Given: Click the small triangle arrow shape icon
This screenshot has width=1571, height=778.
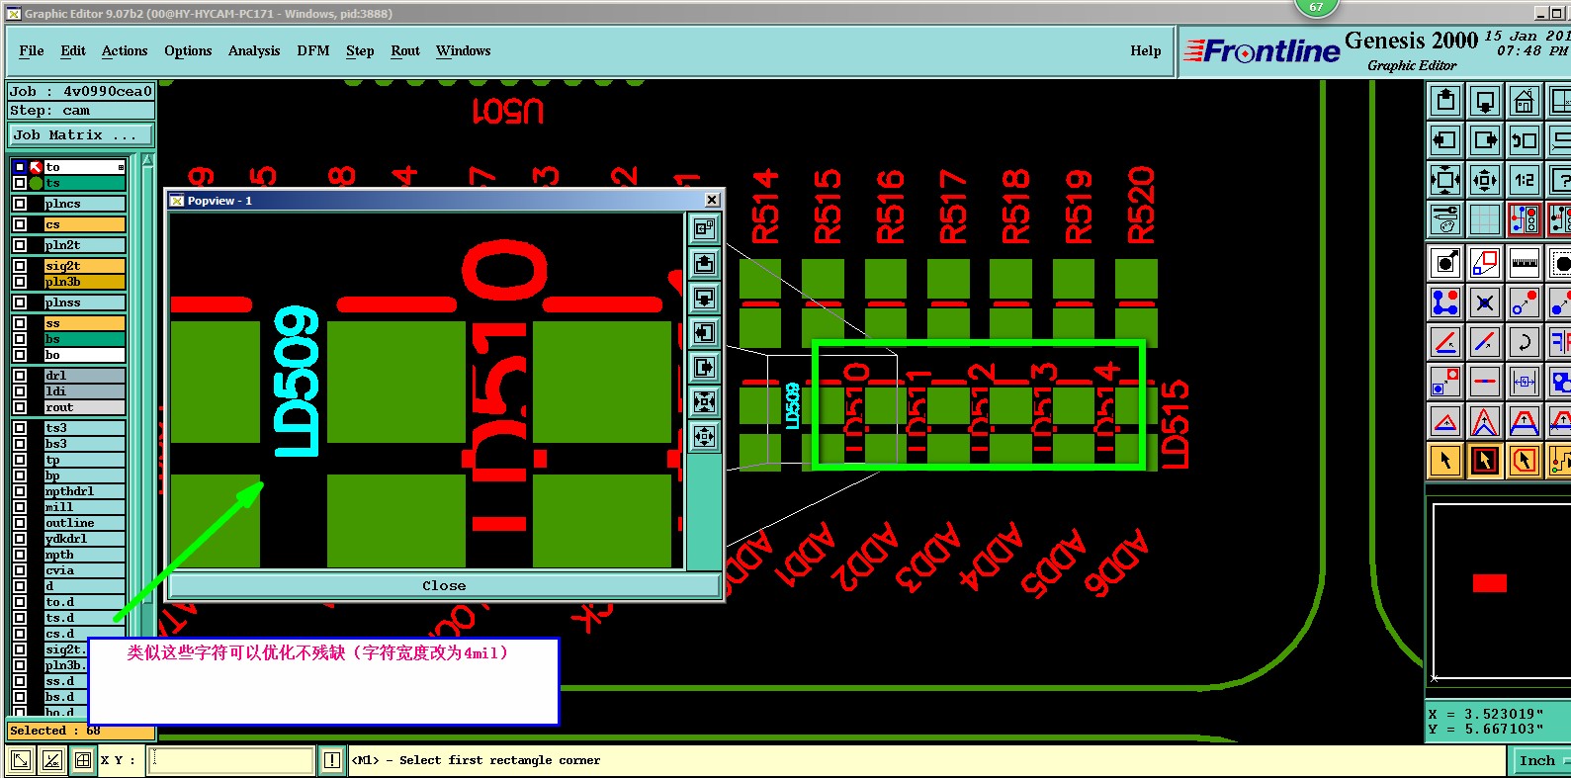Looking at the screenshot, I should (x=1446, y=422).
